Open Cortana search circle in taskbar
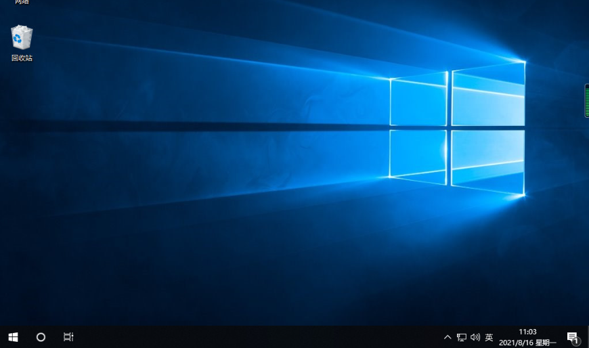This screenshot has height=348, width=589. tap(41, 337)
